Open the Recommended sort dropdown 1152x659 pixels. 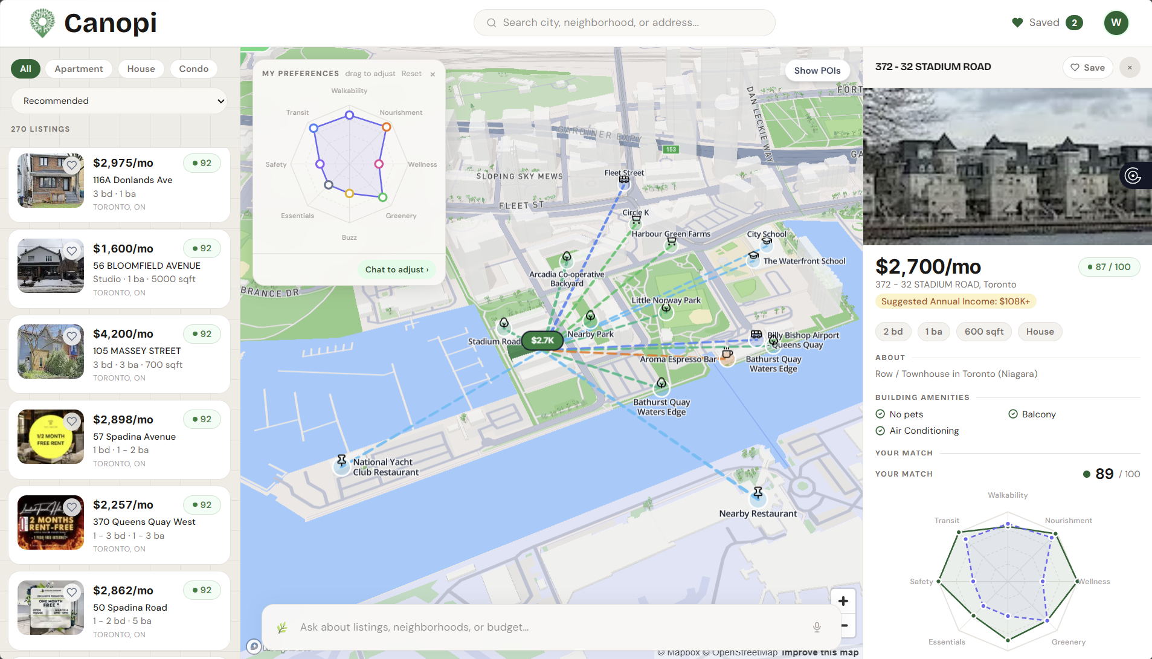point(120,101)
